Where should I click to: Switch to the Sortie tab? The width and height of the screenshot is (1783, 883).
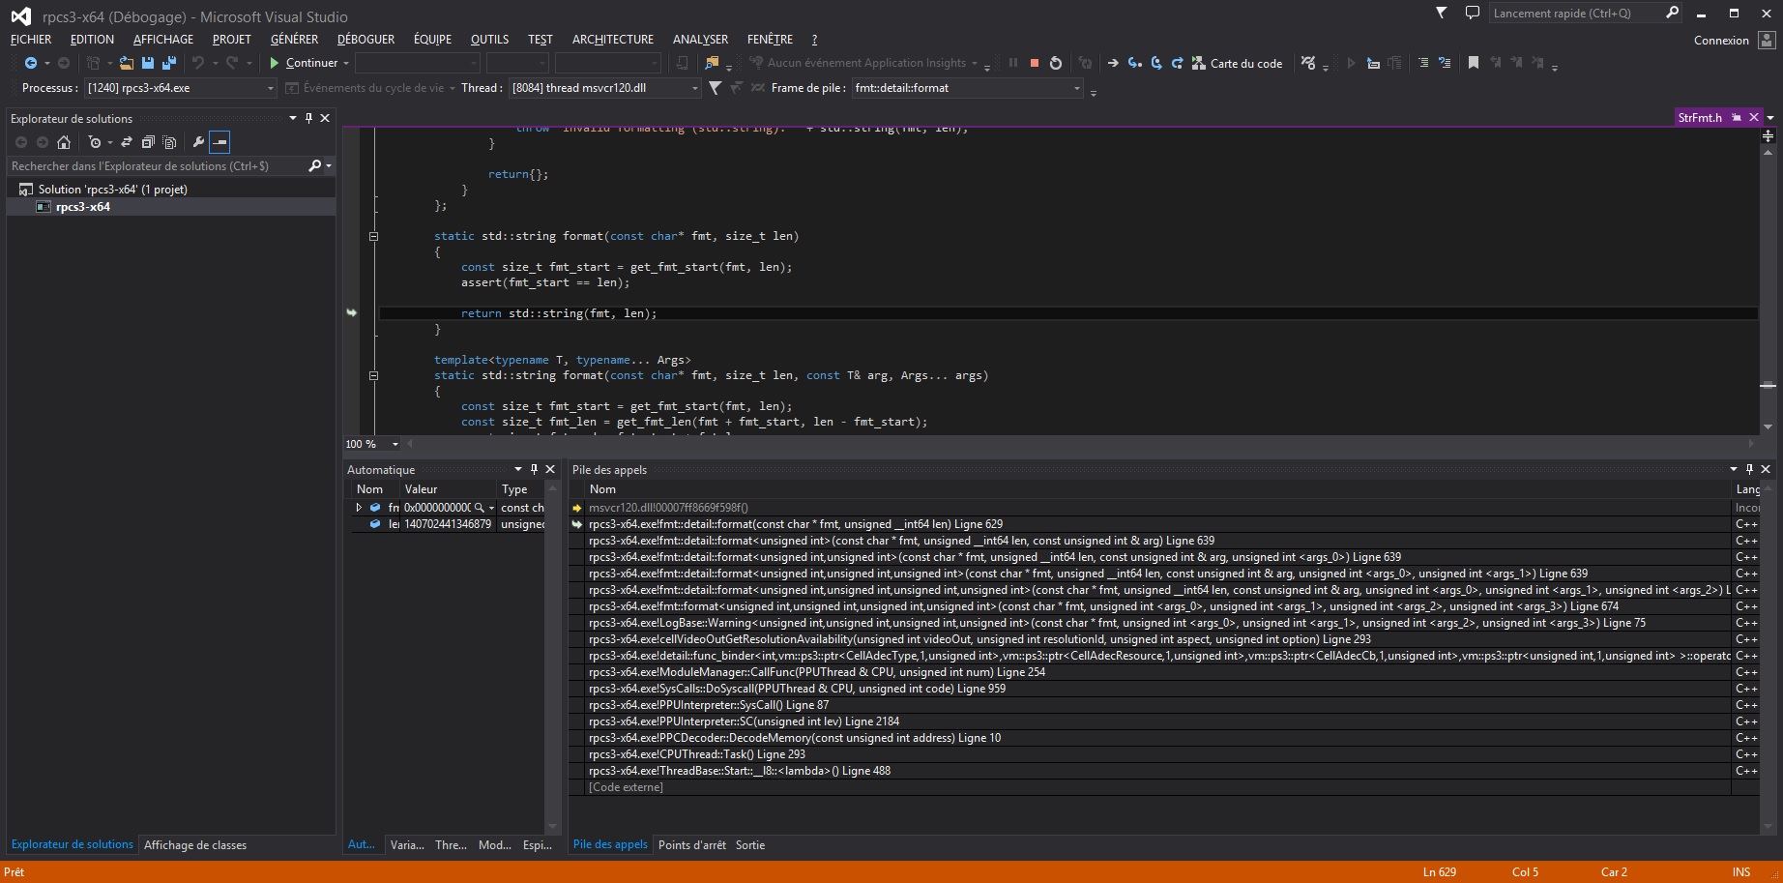point(749,845)
